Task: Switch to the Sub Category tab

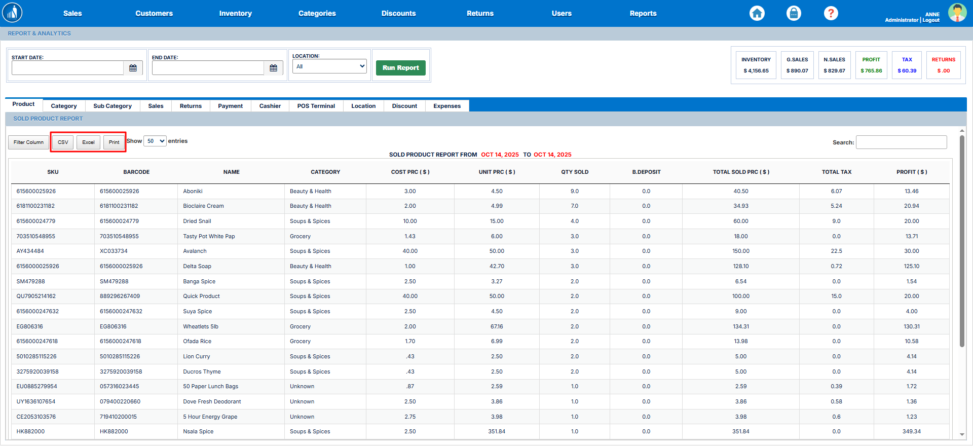Action: tap(112, 106)
